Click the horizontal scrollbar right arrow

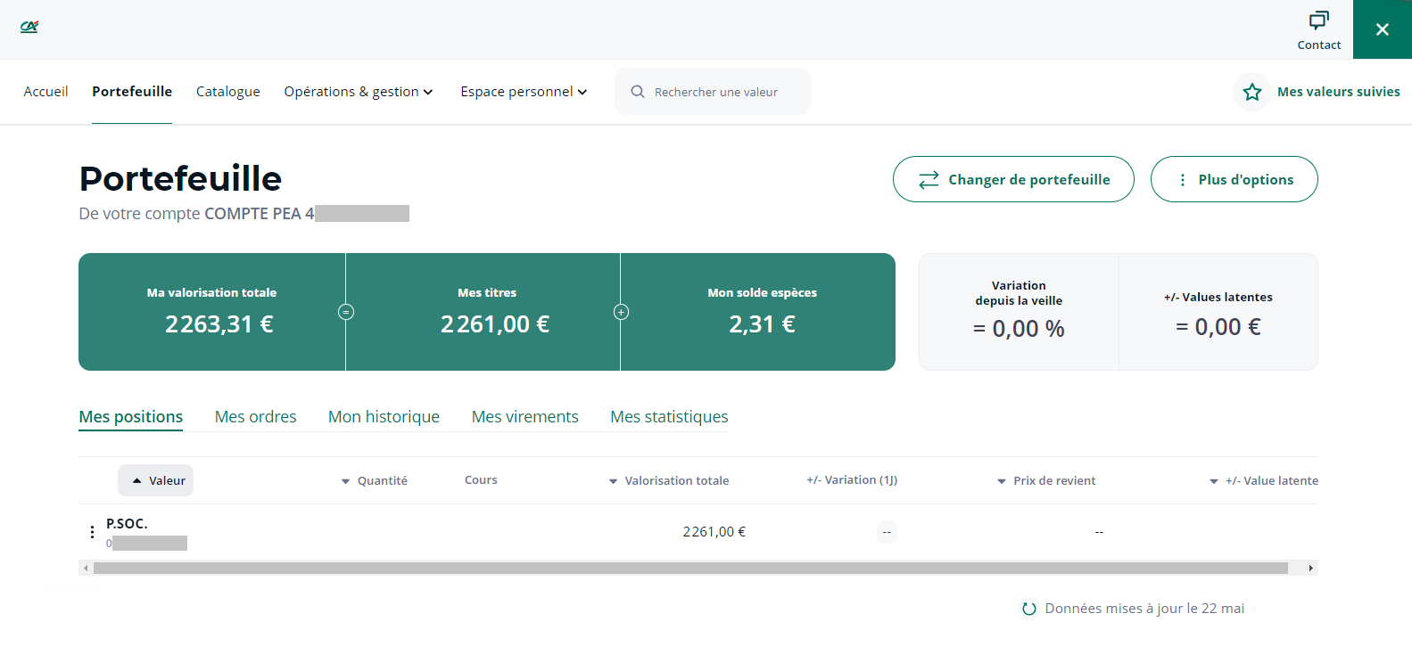[x=1310, y=568]
